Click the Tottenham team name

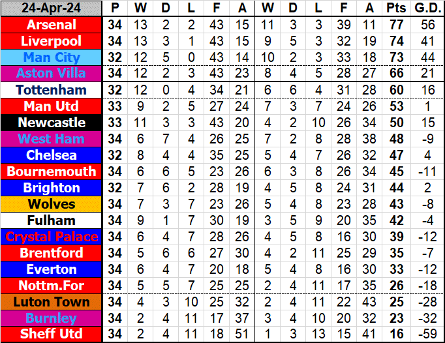click(51, 90)
